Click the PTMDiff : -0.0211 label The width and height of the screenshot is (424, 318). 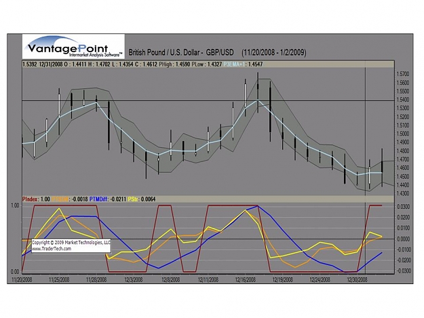point(108,199)
